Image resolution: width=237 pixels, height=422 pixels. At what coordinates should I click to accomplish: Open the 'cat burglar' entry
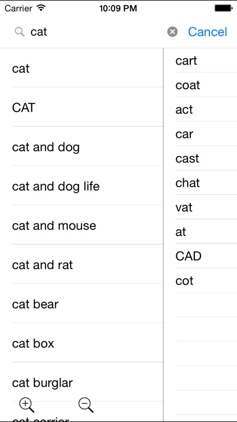click(x=81, y=382)
